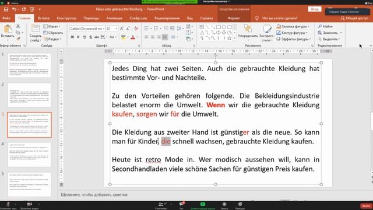373x210 pixels.
Task: Open the Select (Выделить) dropdown
Action: click(x=329, y=39)
